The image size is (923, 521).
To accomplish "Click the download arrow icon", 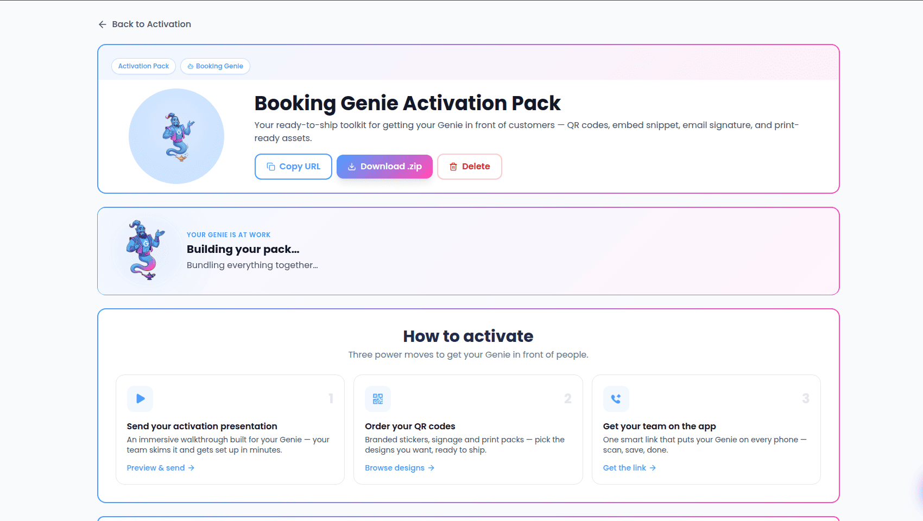I will point(352,167).
